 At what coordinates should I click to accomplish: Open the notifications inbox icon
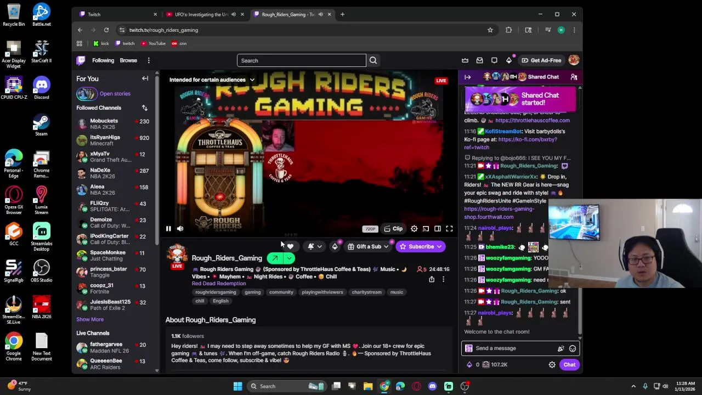coord(479,60)
